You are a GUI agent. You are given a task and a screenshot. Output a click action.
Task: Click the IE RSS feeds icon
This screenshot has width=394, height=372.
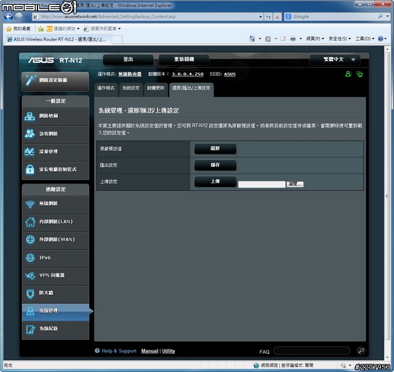pyautogui.click(x=268, y=39)
